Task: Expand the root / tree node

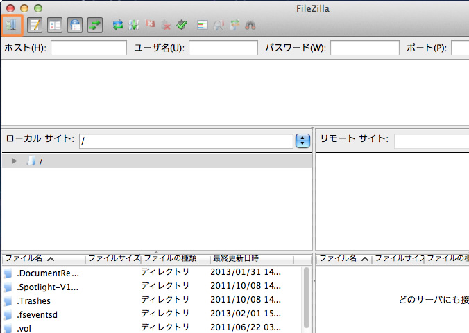Action: pos(15,161)
